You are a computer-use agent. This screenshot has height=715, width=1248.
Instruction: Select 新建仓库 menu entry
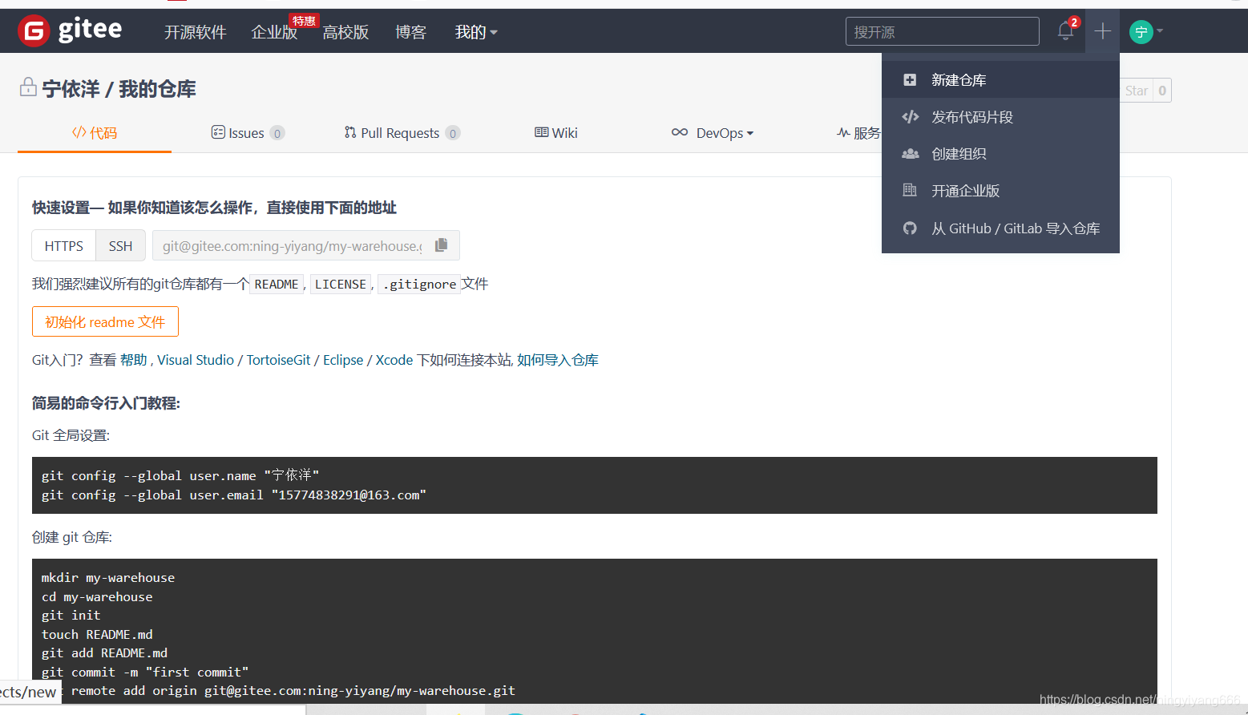click(1000, 80)
